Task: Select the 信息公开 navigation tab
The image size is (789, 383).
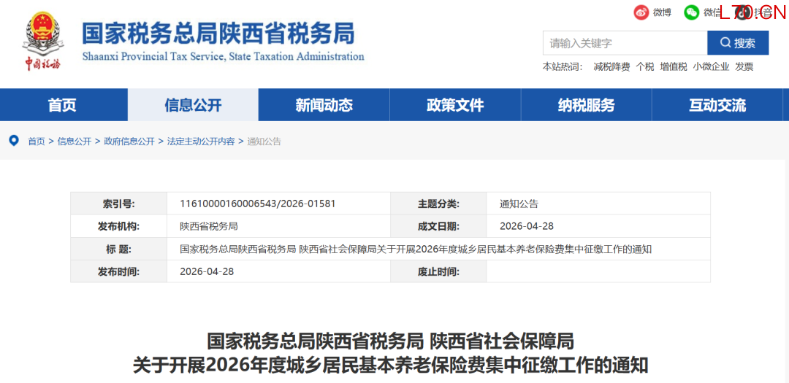Action: 193,105
